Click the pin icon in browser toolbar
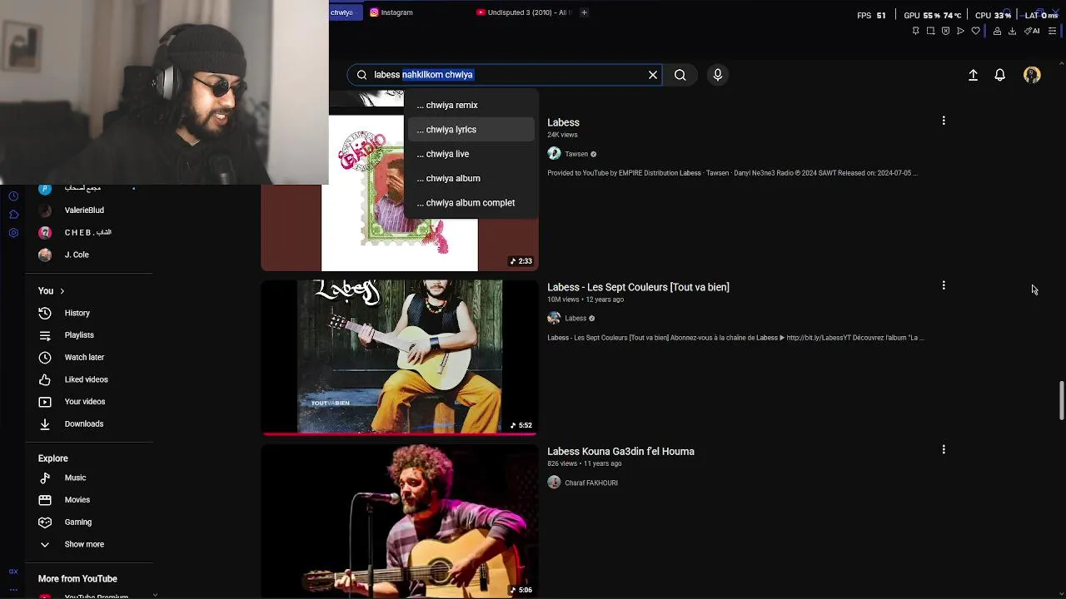Screen dimensions: 1066x599 tap(915, 31)
